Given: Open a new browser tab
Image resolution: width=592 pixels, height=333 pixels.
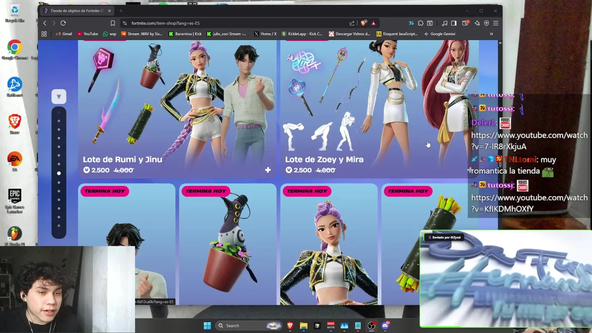Looking at the screenshot, I should click(121, 11).
